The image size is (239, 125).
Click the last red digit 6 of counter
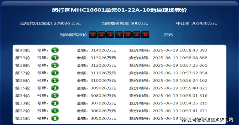145,34
